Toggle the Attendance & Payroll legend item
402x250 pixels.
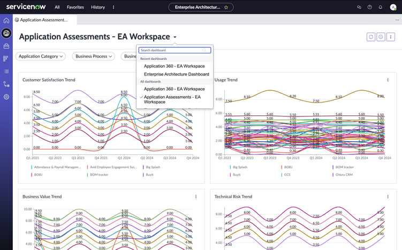(x=56, y=167)
